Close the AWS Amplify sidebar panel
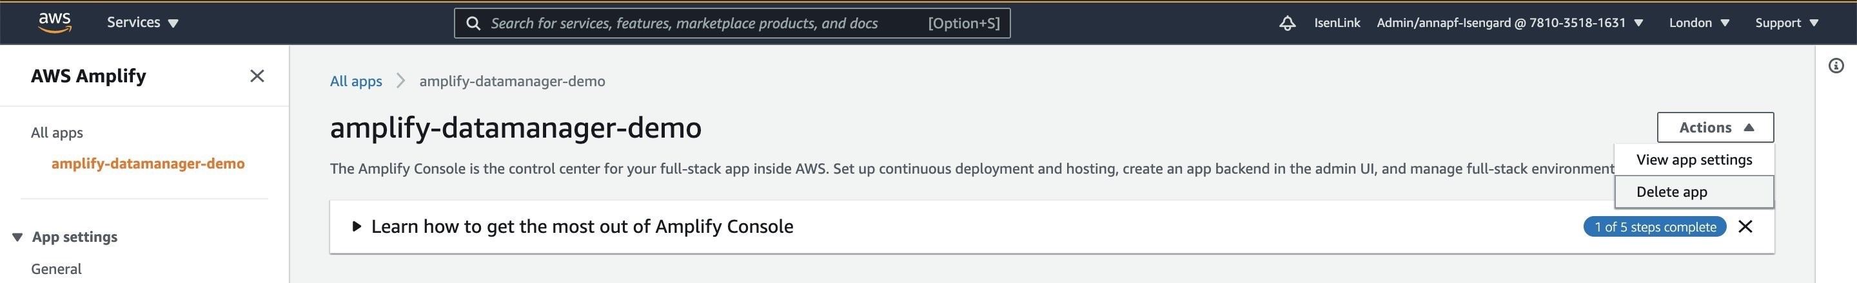 click(257, 75)
